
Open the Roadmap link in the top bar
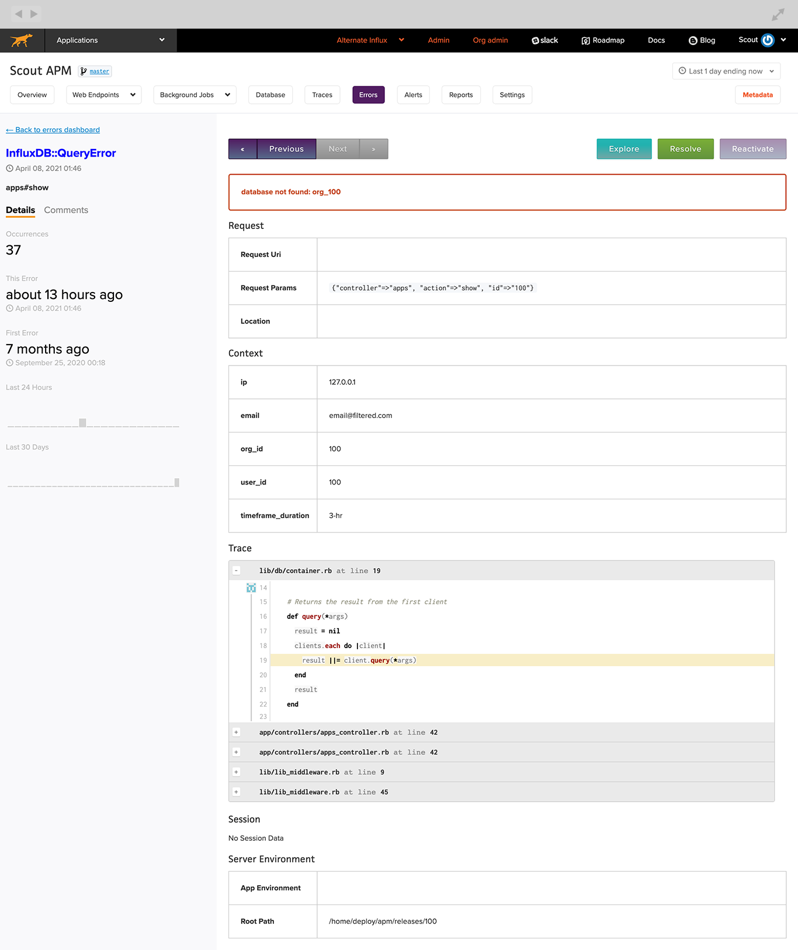(x=603, y=40)
